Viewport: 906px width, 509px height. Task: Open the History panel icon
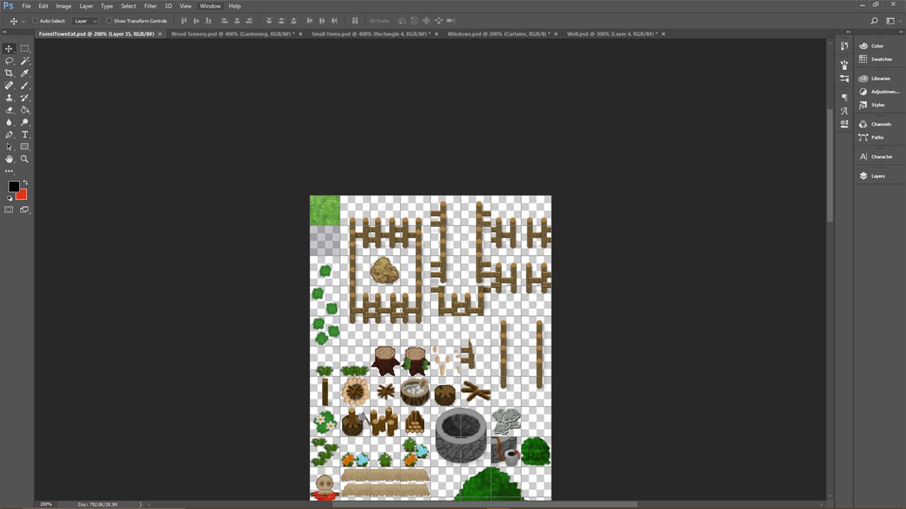point(844,46)
